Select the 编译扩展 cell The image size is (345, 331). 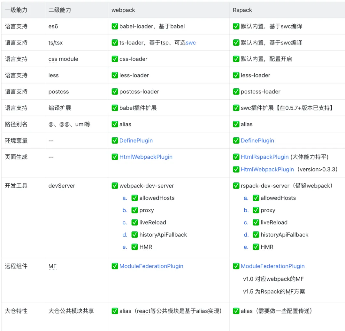click(76, 108)
